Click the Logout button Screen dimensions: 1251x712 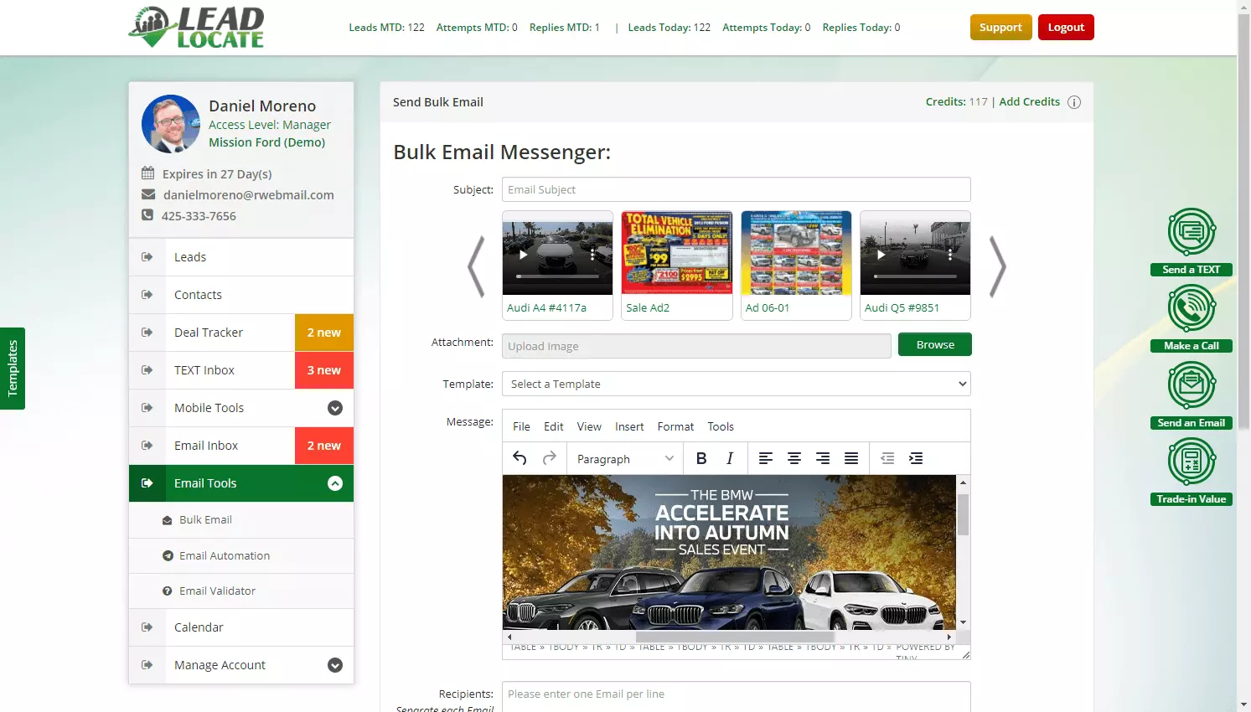pos(1066,27)
